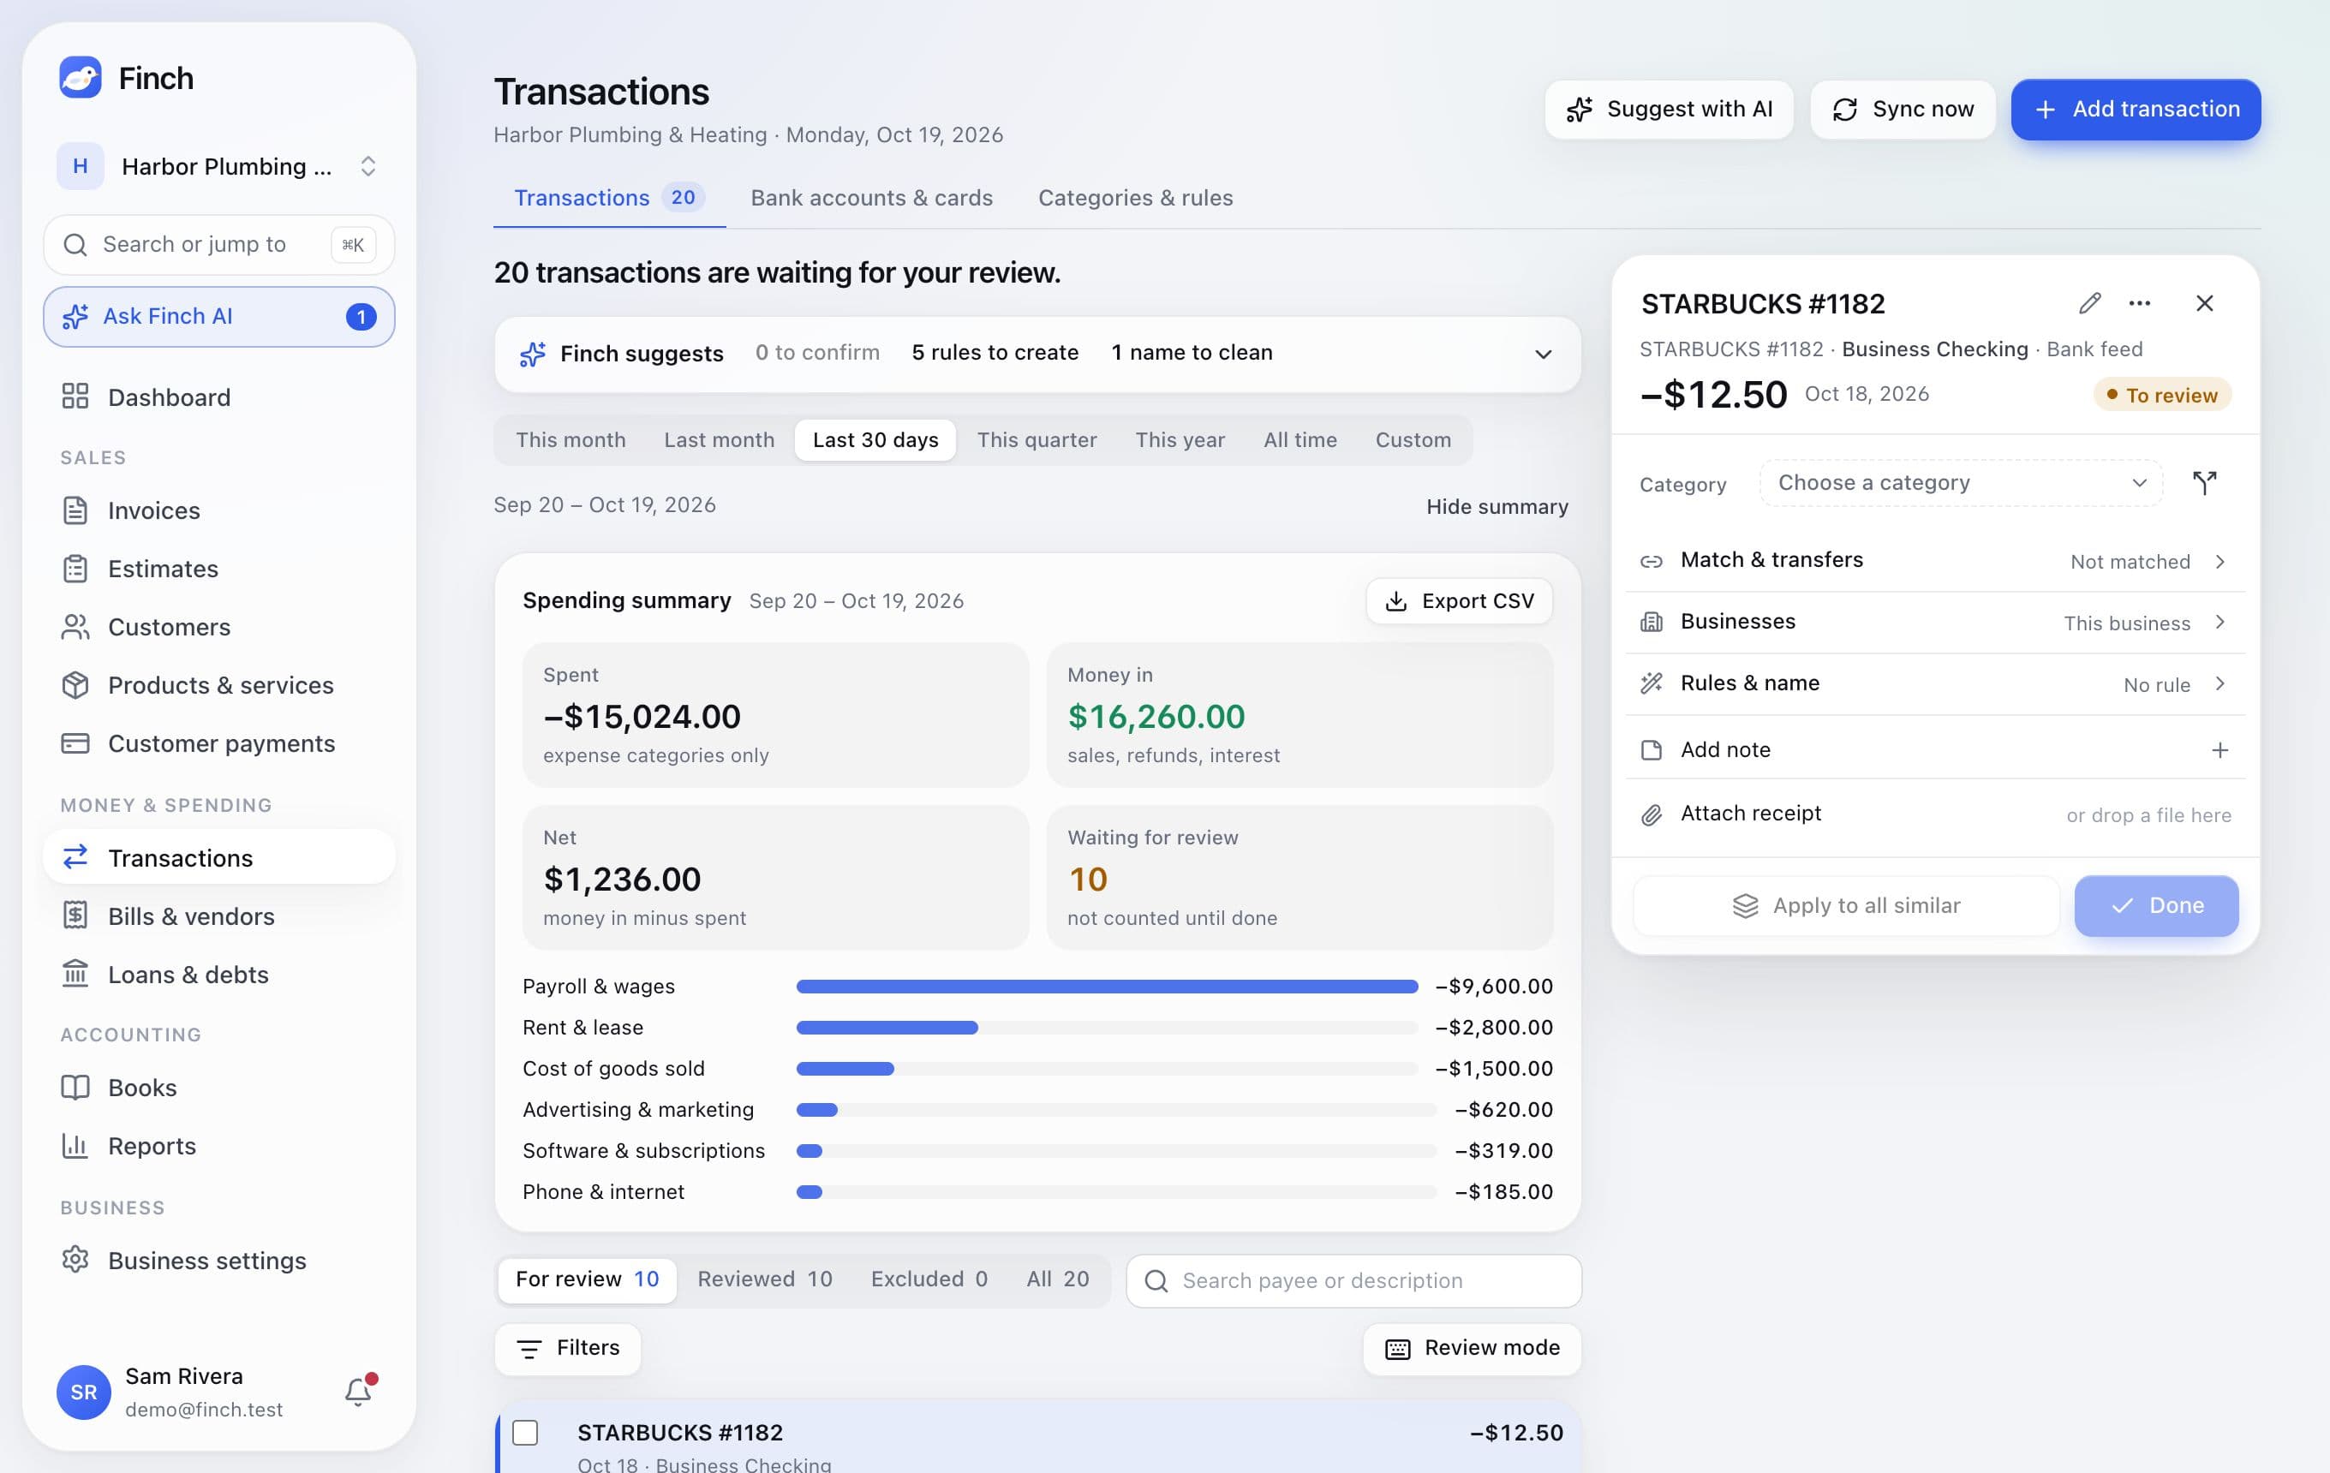This screenshot has height=1473, width=2330.
Task: Select the This month date range
Action: coord(571,440)
